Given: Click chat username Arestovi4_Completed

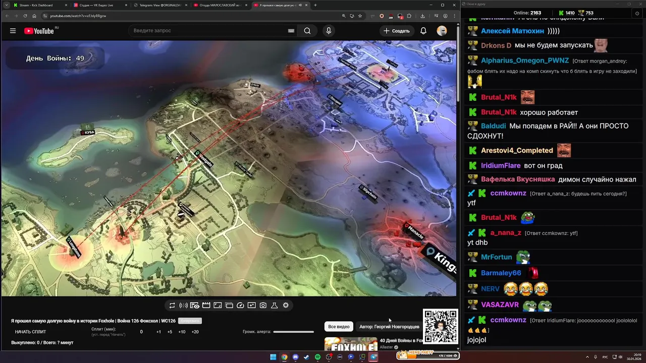Looking at the screenshot, I should (x=517, y=150).
